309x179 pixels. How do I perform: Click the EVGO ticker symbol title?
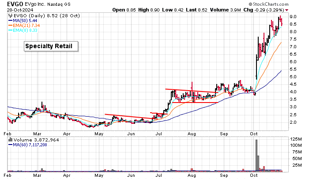[15, 4]
